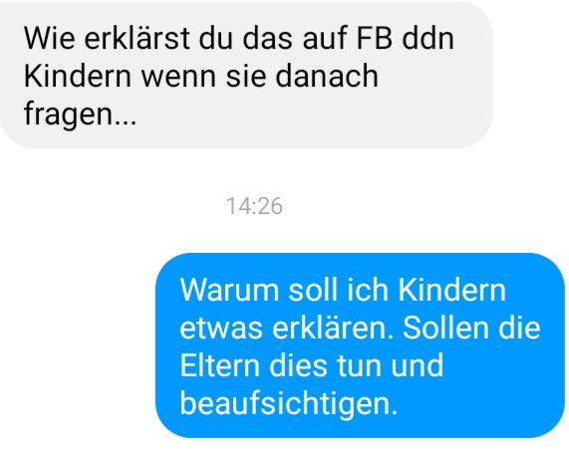Tap the word 'Wie' starting grey message
The image size is (569, 449).
pyautogui.click(x=50, y=38)
